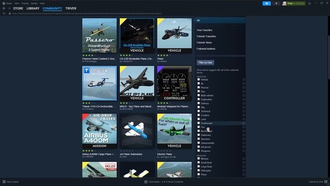
Task: Check the Exploration tag checkbox
Action: point(199,99)
